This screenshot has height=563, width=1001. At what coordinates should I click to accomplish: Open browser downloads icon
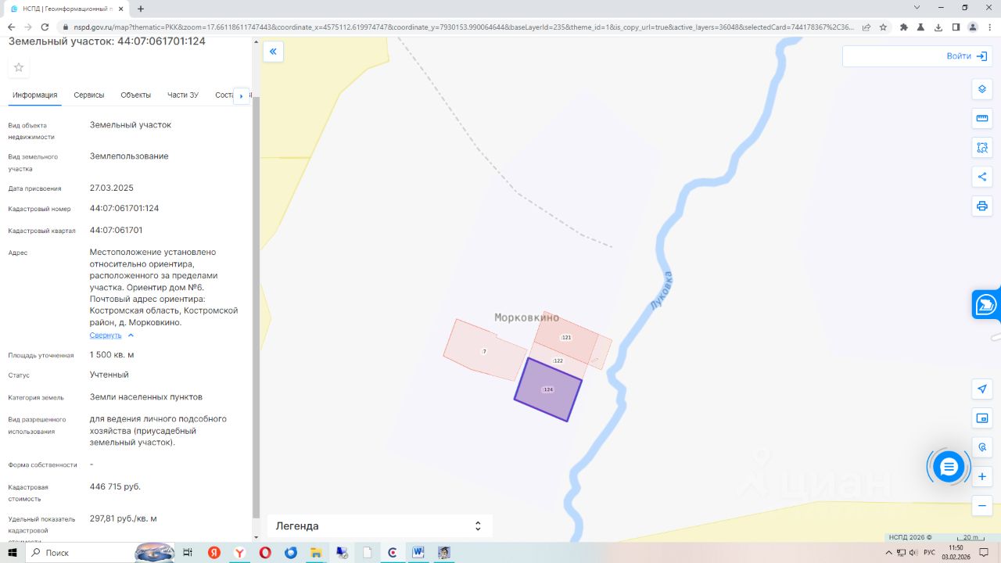(x=938, y=27)
